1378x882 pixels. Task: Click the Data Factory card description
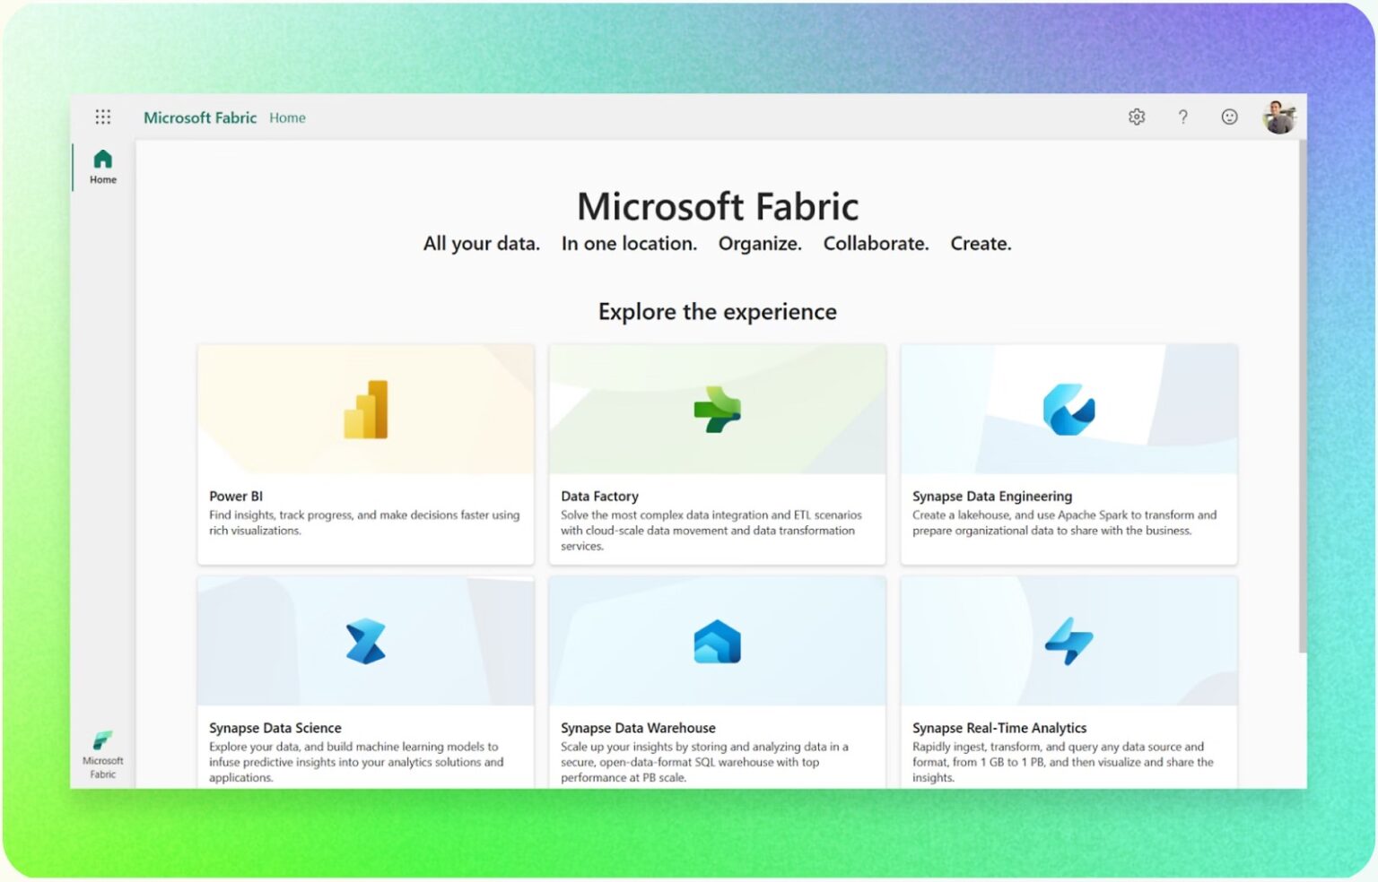pos(711,530)
